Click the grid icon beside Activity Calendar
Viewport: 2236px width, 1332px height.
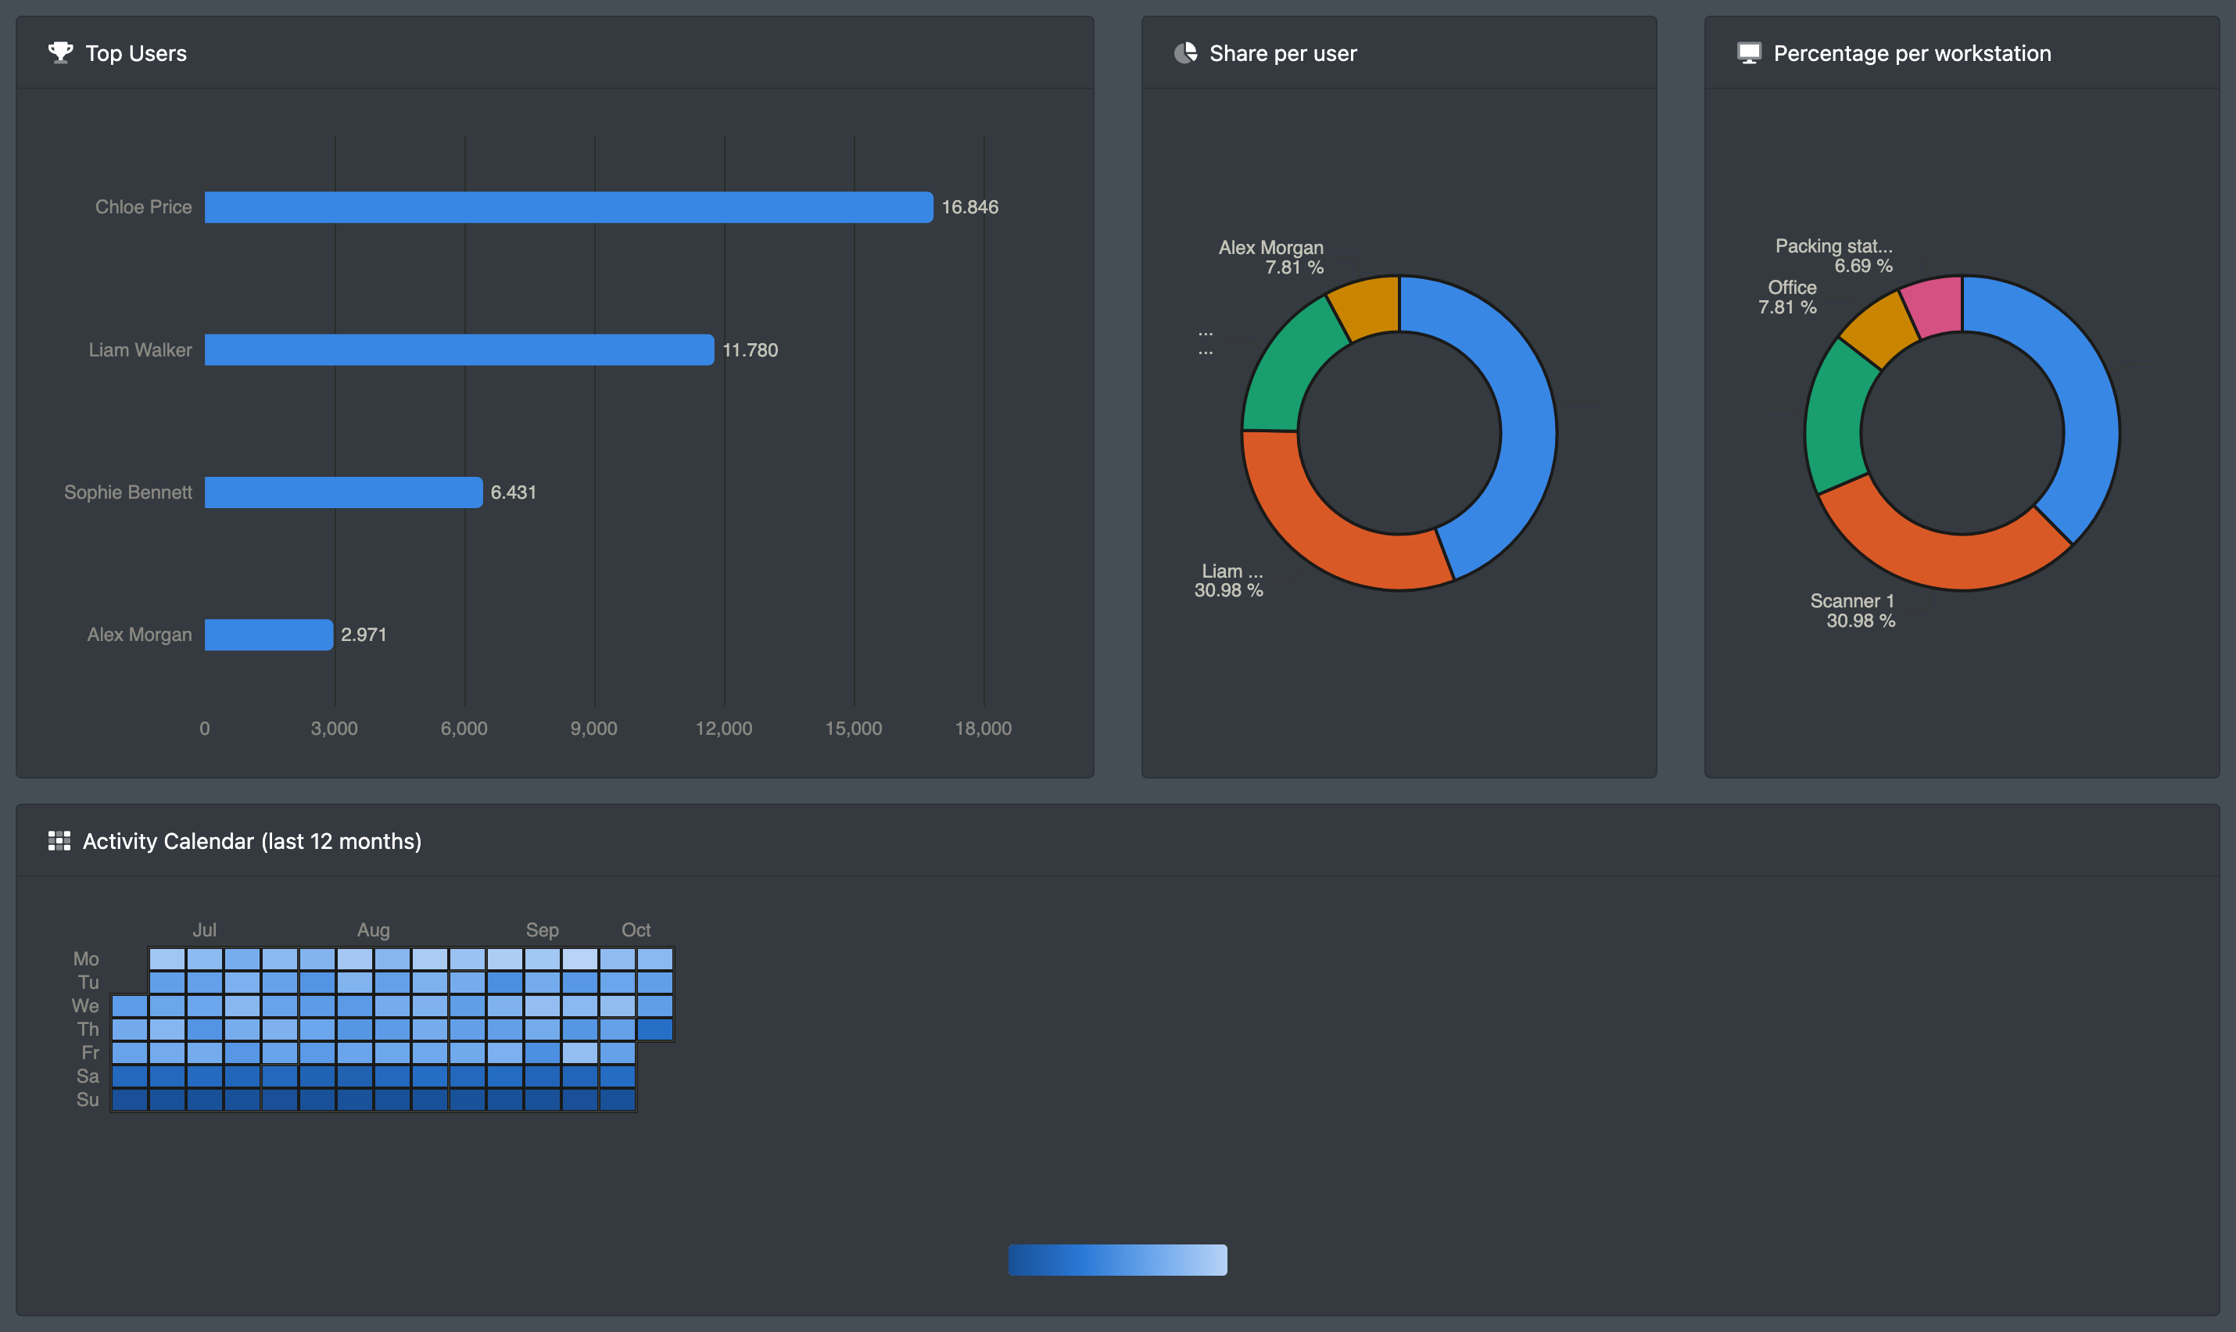[x=59, y=841]
